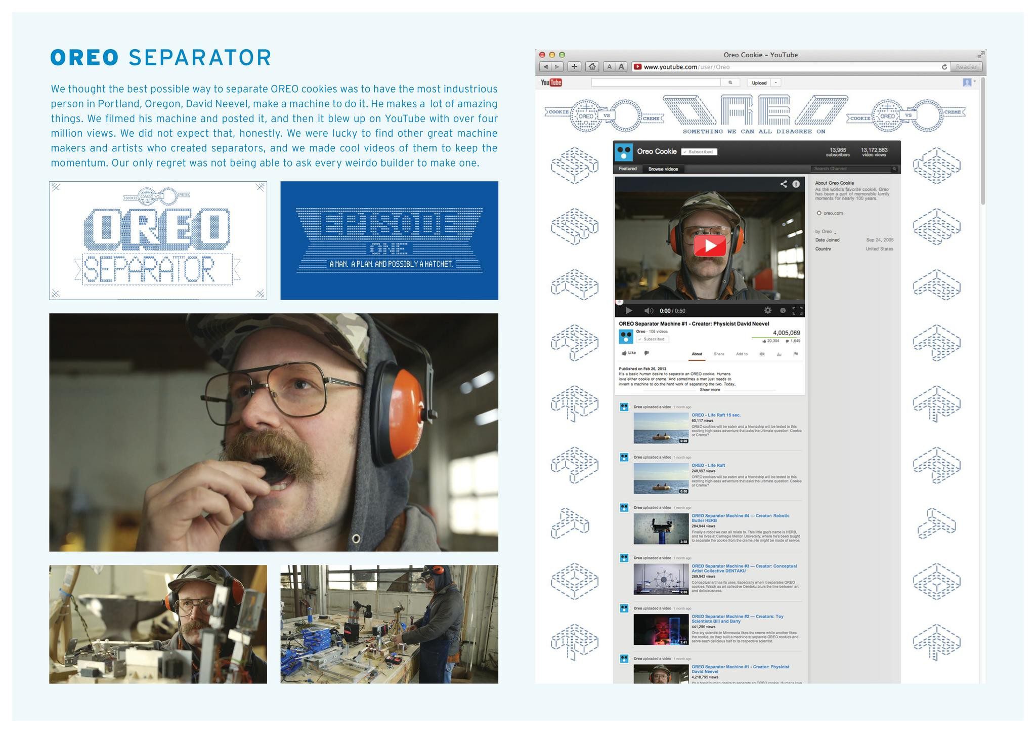Image resolution: width=1036 pixels, height=733 pixels.
Task: Switch to the Featured tab
Action: (x=627, y=169)
